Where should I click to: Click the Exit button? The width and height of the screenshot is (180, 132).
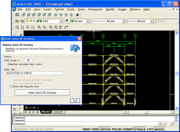(75, 101)
